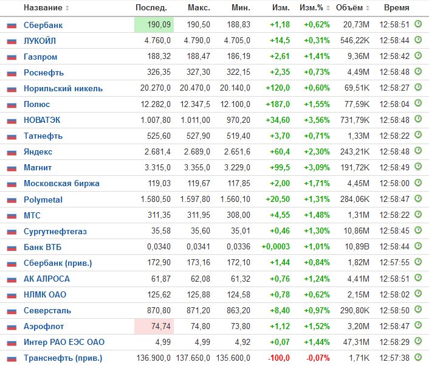Click the clock icon in the Газпром row

click(418, 55)
